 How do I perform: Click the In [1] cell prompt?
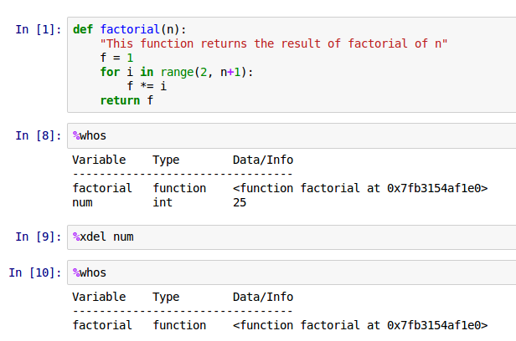[x=39, y=29]
